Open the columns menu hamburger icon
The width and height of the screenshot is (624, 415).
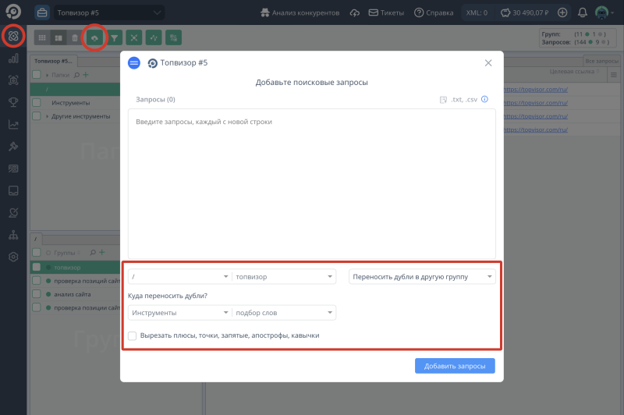(x=614, y=75)
